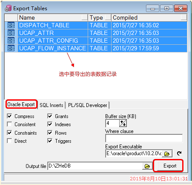
Task: Uncheck the Rows checkbox
Action: [50, 133]
